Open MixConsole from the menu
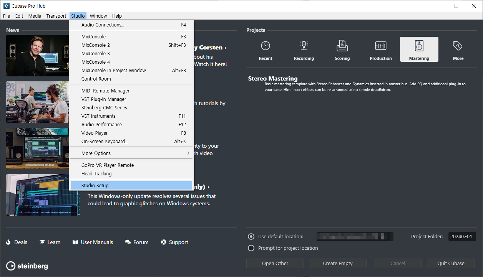Image resolution: width=483 pixels, height=277 pixels. (131, 36)
